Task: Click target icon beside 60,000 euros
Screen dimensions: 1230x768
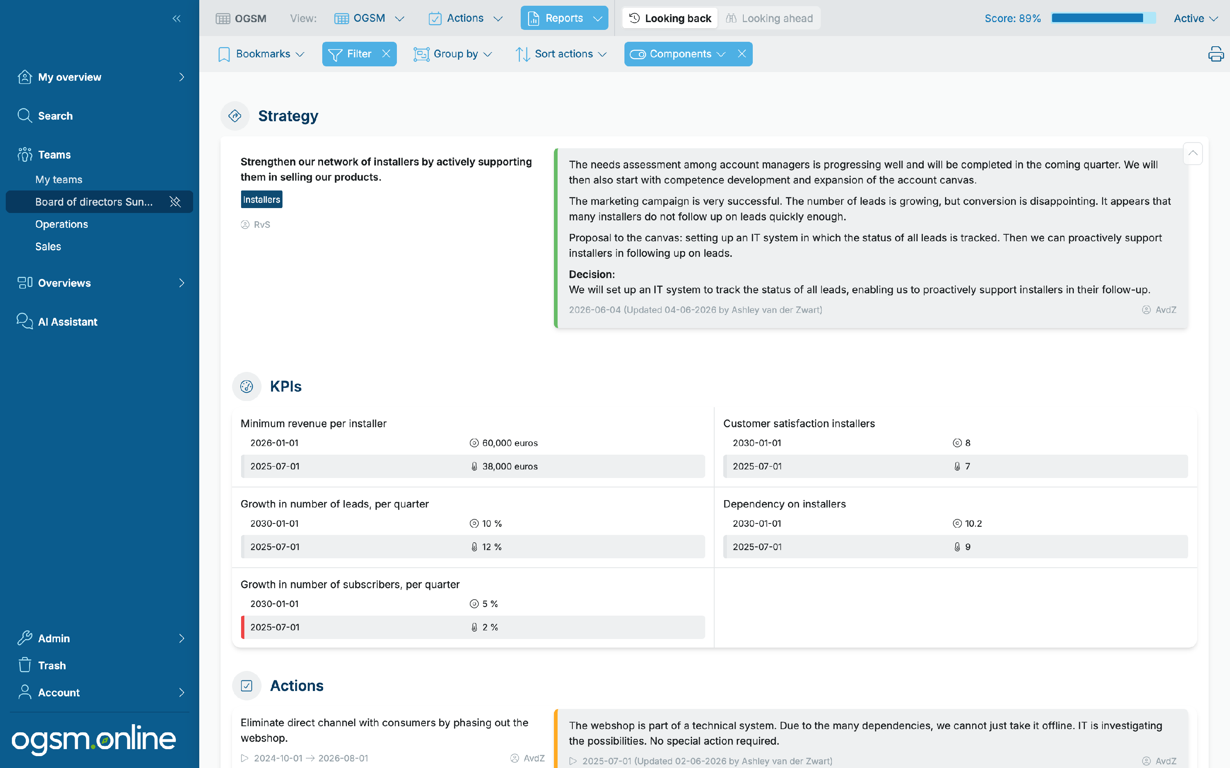Action: click(x=474, y=443)
